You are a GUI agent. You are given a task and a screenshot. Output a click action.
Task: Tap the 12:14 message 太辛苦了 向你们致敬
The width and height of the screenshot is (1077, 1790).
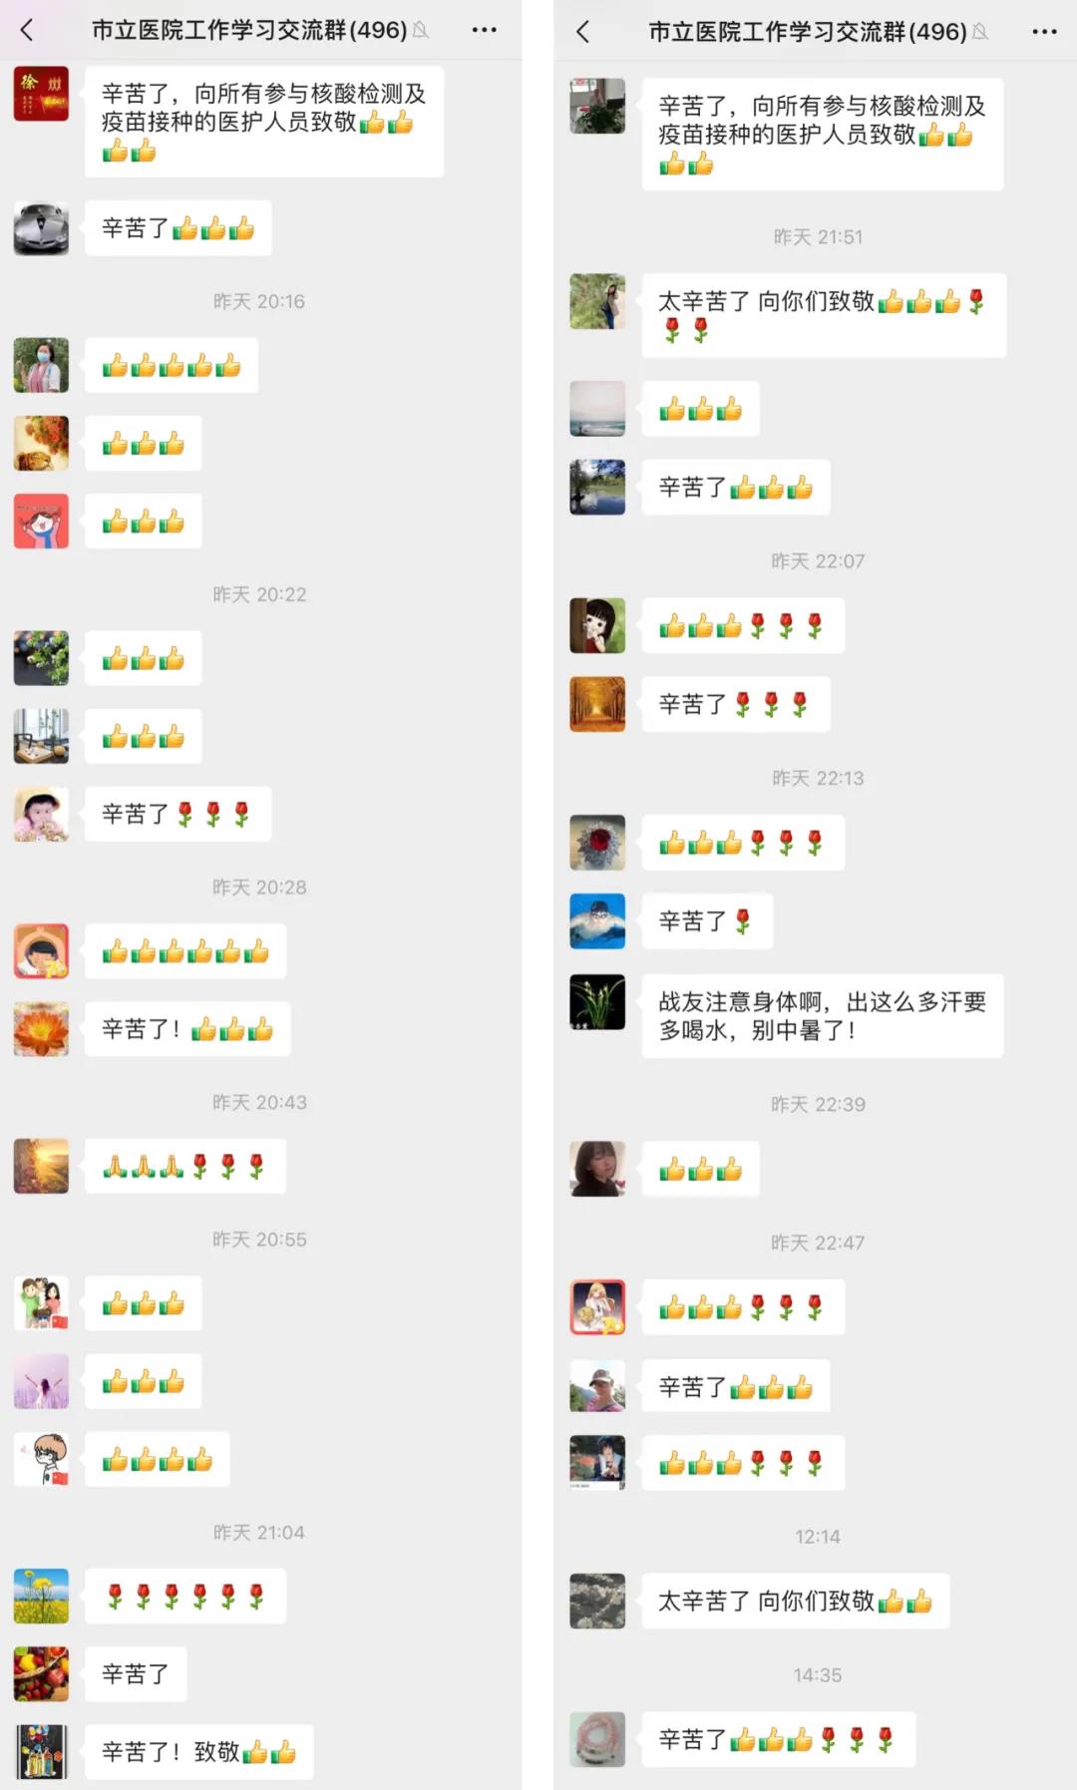tap(796, 1601)
